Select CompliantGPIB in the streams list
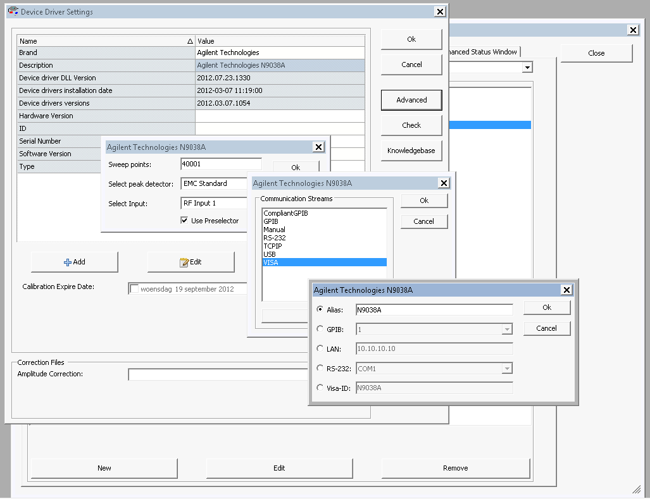Viewport: 650px width, 499px height. point(325,213)
